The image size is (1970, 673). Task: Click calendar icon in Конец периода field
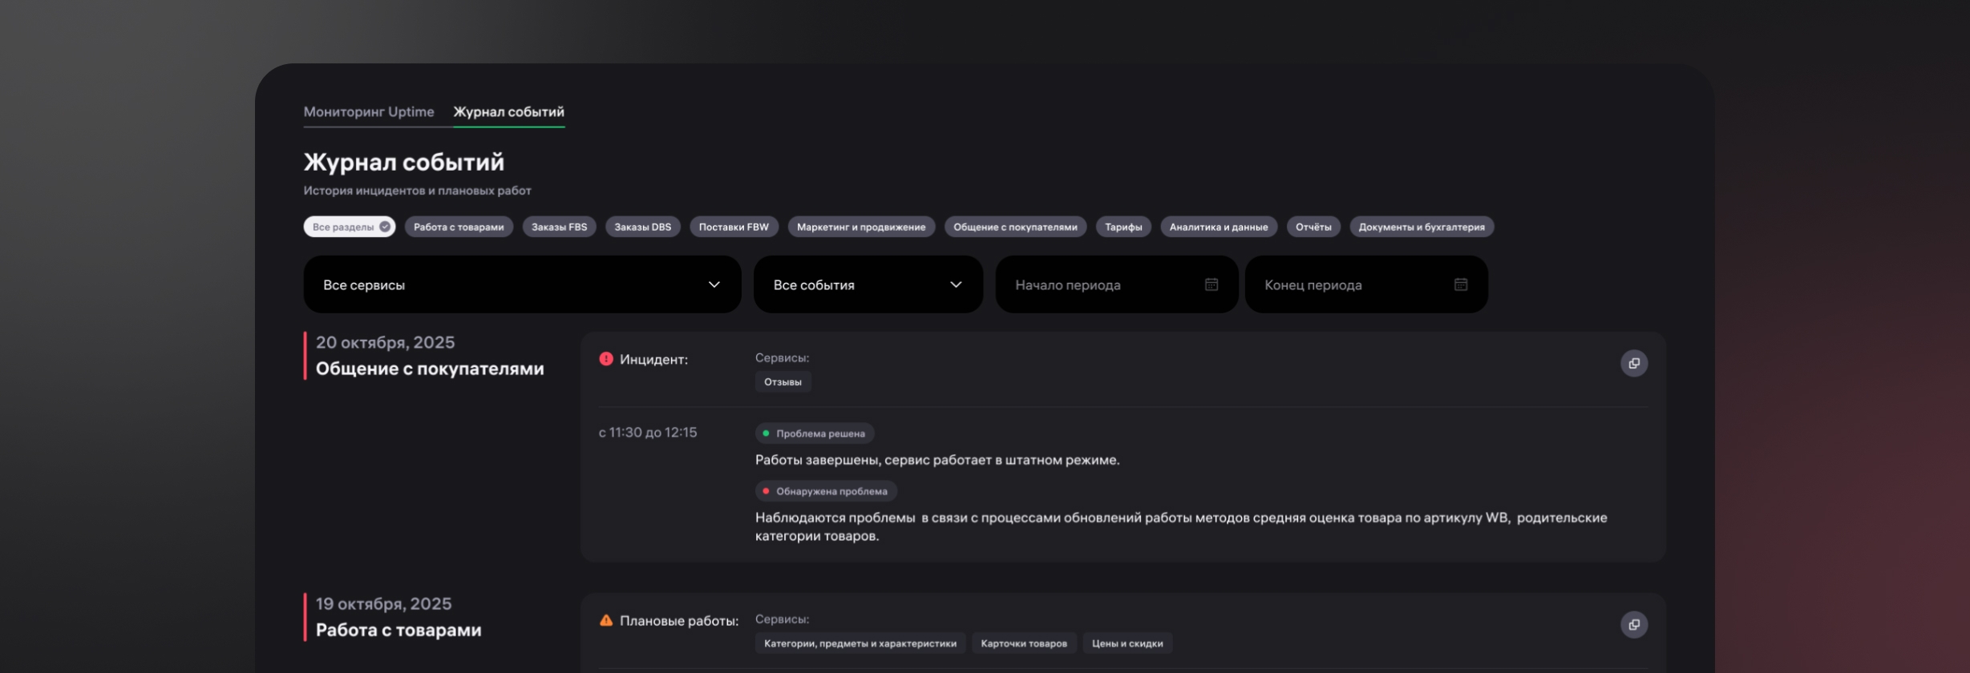tap(1460, 284)
